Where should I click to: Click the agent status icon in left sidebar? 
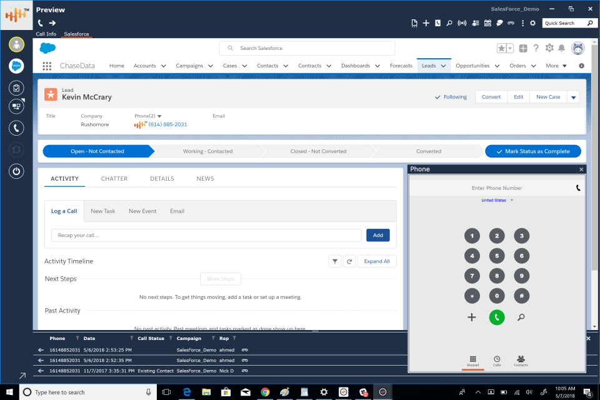16,45
